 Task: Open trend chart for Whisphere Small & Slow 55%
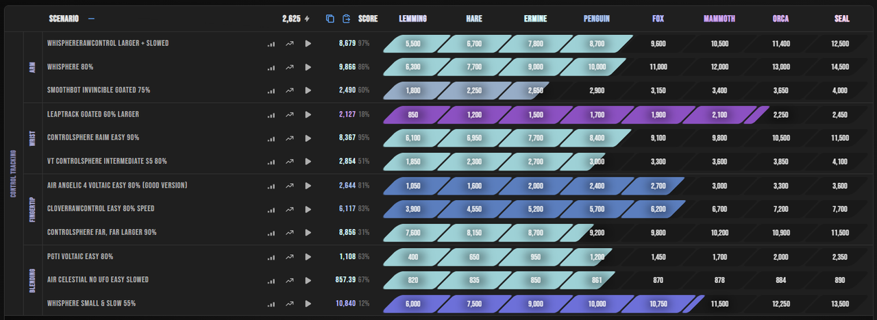click(290, 304)
